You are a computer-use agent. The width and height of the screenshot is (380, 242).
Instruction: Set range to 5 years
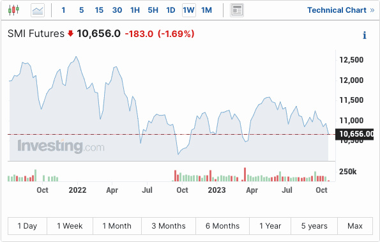pyautogui.click(x=314, y=226)
